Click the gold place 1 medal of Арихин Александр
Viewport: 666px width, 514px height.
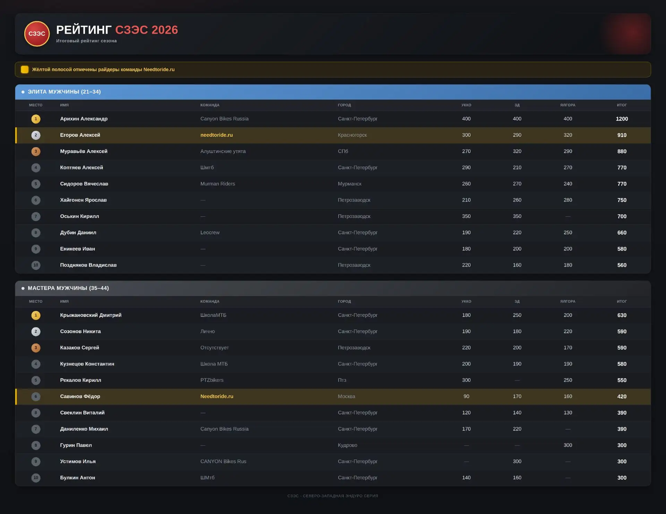click(36, 119)
